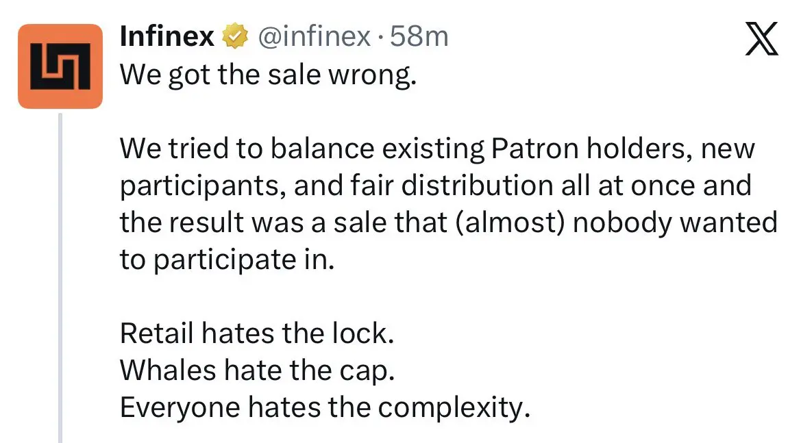
Task: Click the gold verified badge icon
Action: point(236,36)
